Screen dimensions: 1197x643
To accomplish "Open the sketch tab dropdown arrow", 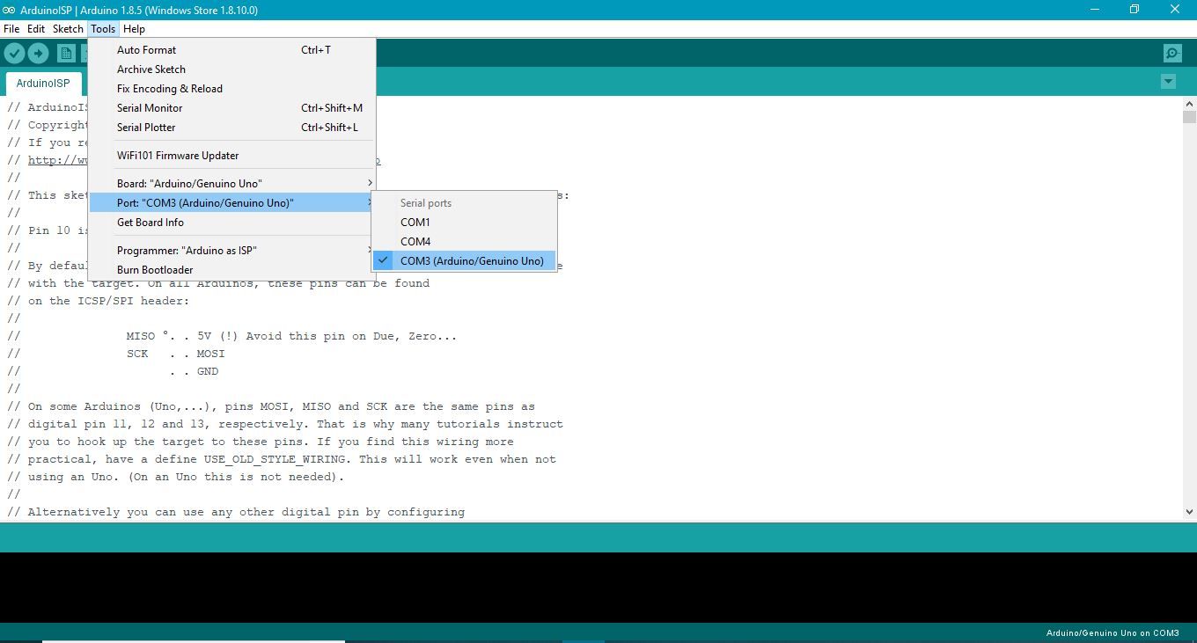I will (1168, 80).
